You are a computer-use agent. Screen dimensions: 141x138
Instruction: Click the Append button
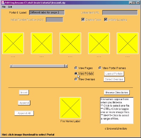[x=24, y=103]
